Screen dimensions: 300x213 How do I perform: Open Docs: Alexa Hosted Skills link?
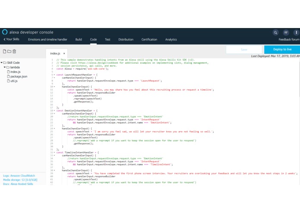18,184
